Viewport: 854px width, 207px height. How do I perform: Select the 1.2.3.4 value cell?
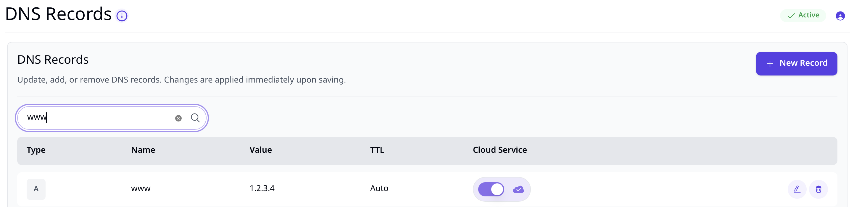coord(262,188)
